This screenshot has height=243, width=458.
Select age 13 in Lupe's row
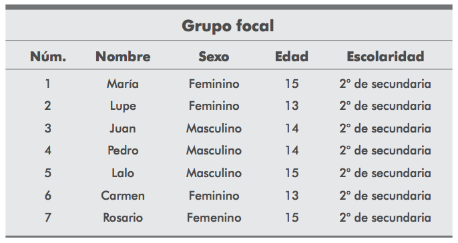(292, 106)
